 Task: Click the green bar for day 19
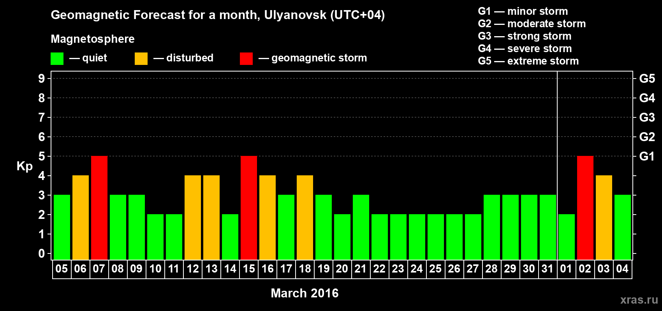[324, 227]
